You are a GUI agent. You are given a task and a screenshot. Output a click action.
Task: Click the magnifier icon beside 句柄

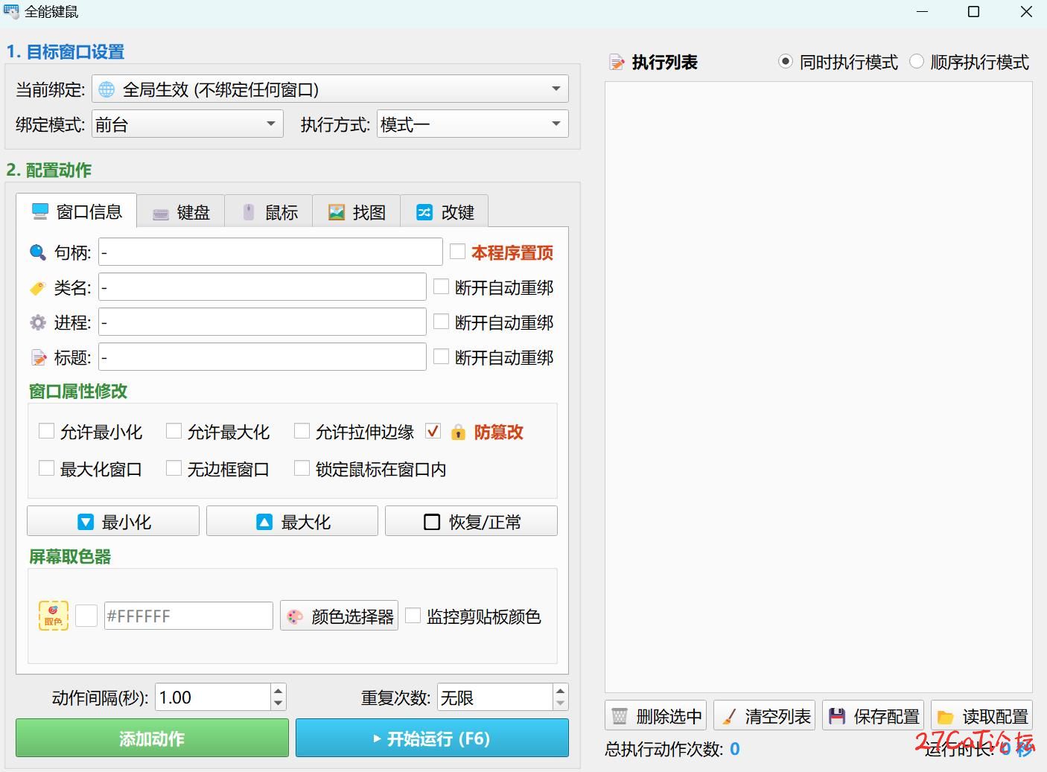click(x=37, y=252)
